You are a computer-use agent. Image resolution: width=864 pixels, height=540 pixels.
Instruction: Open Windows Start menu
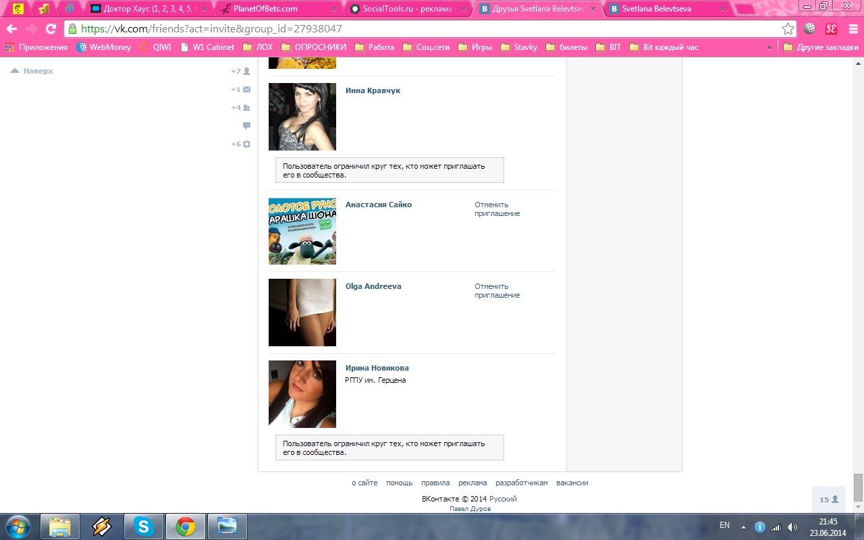point(18,526)
